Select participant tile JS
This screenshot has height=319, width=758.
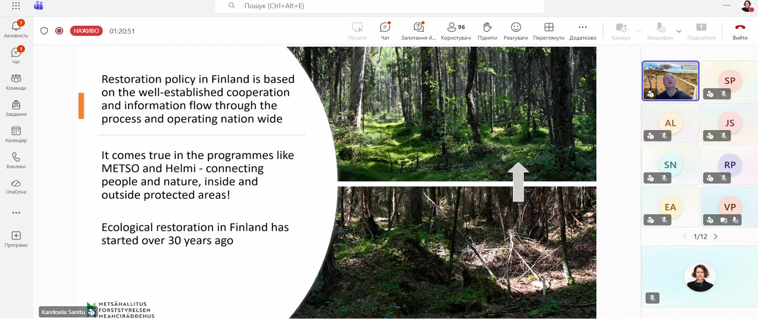[730, 123]
